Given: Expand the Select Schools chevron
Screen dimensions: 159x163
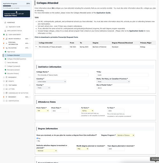Looking at the screenshot, I should click(30, 39).
